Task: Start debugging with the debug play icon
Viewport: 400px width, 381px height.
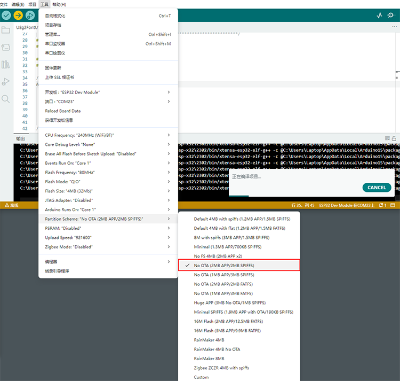Action: 30,15
